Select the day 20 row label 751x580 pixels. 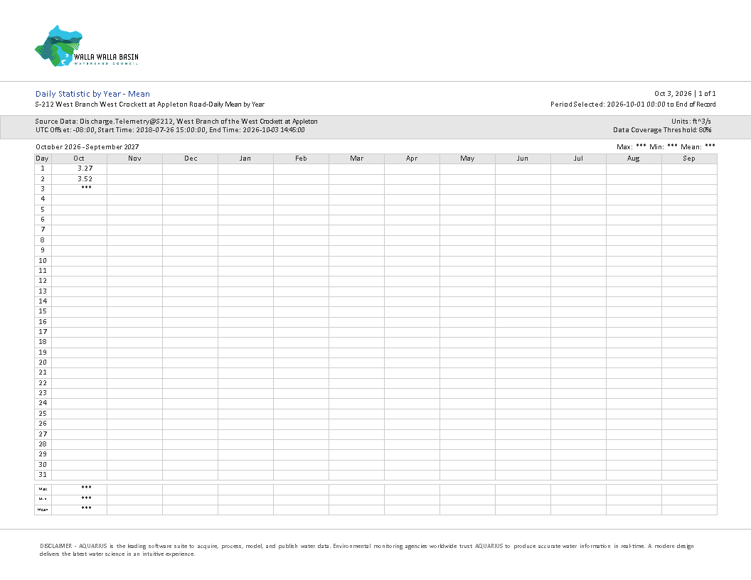(43, 362)
